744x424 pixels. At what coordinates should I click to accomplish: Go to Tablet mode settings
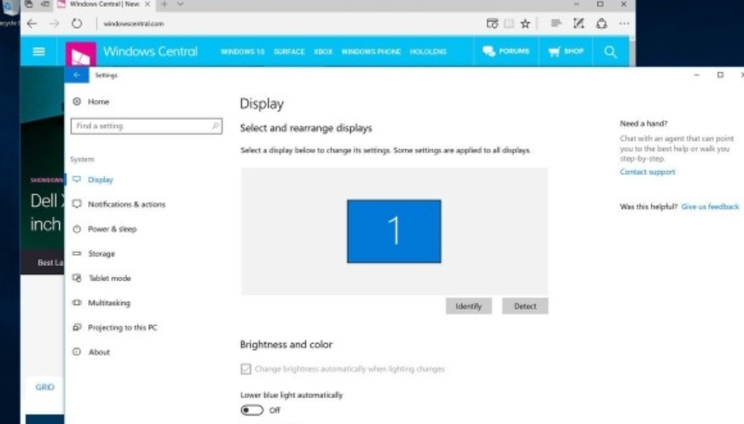[108, 279]
